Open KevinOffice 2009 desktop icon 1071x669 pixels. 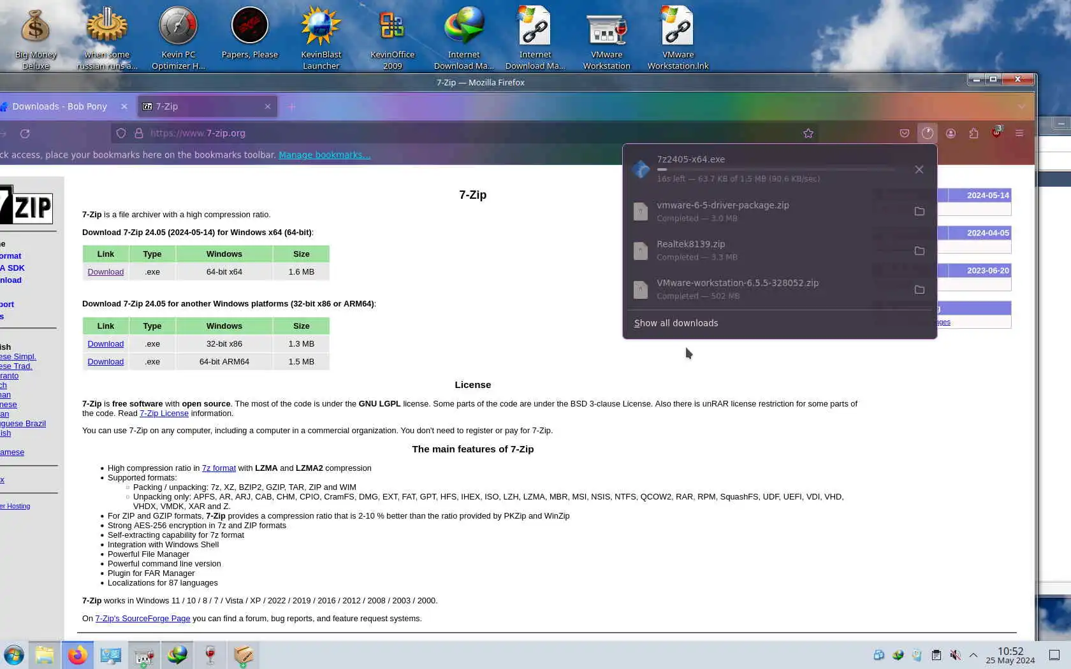pyautogui.click(x=393, y=38)
